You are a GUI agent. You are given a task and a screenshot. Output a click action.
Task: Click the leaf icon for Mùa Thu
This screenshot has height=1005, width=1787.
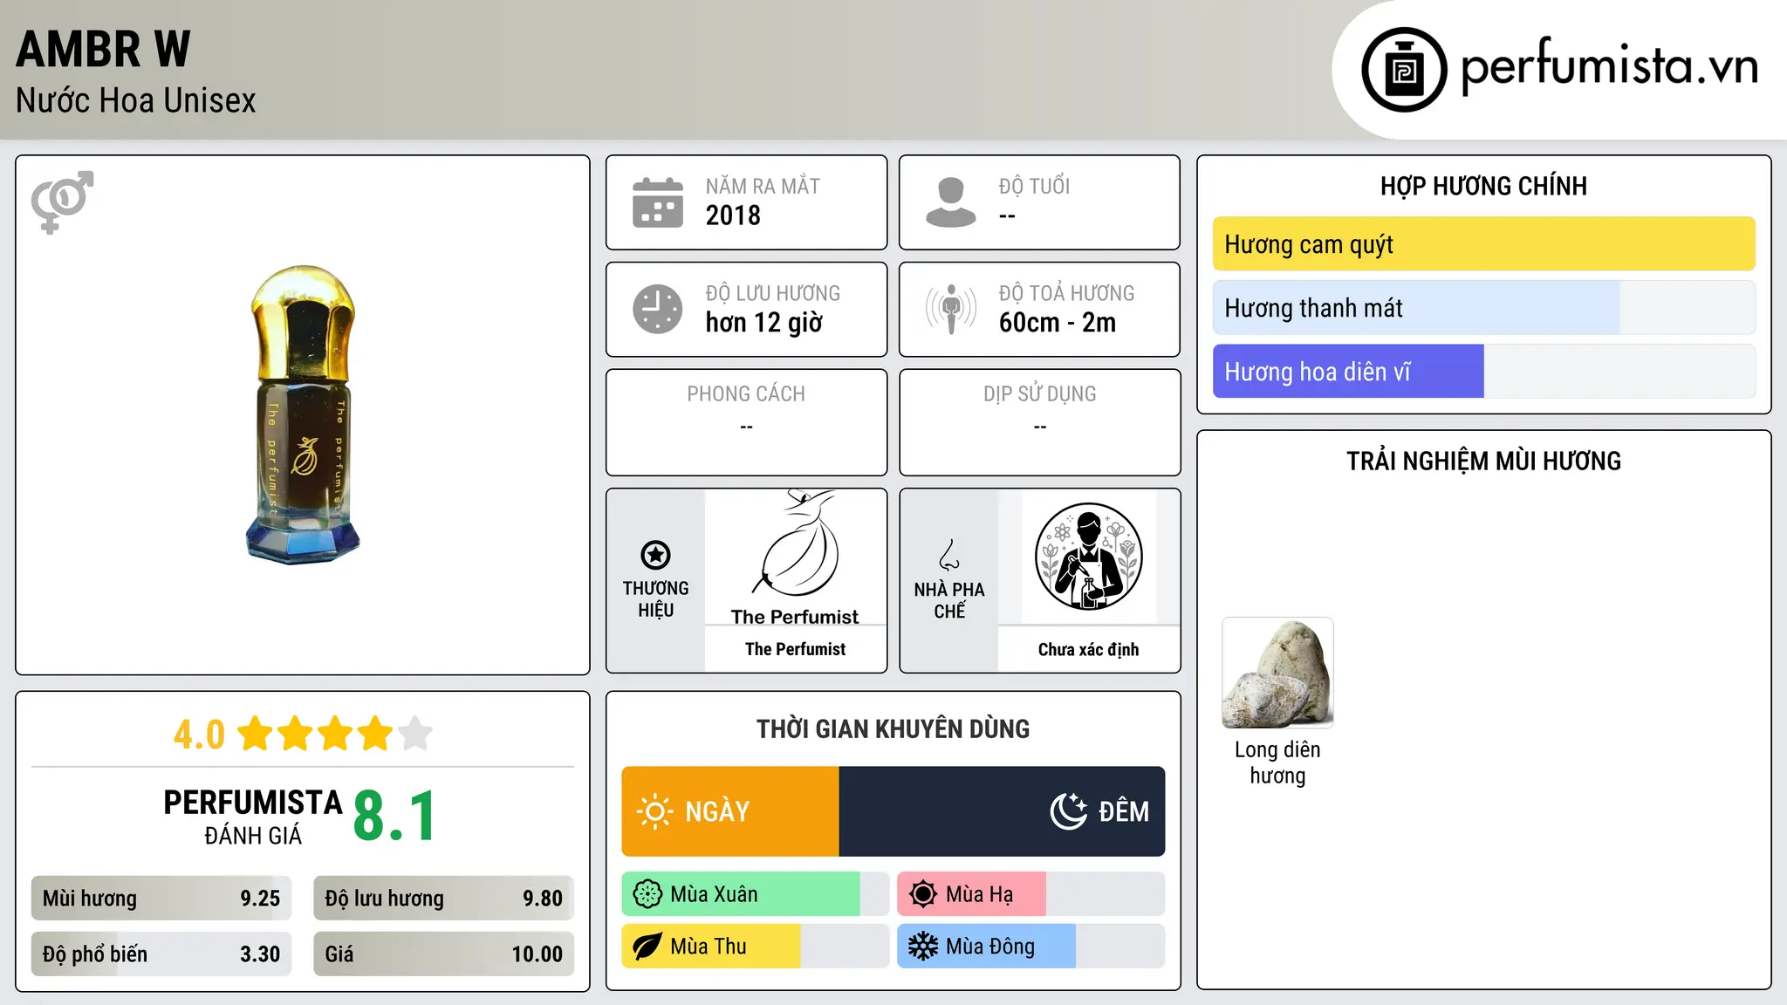pyautogui.click(x=647, y=947)
